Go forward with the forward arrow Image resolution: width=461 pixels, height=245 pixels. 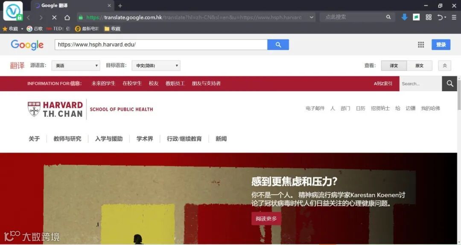41,17
